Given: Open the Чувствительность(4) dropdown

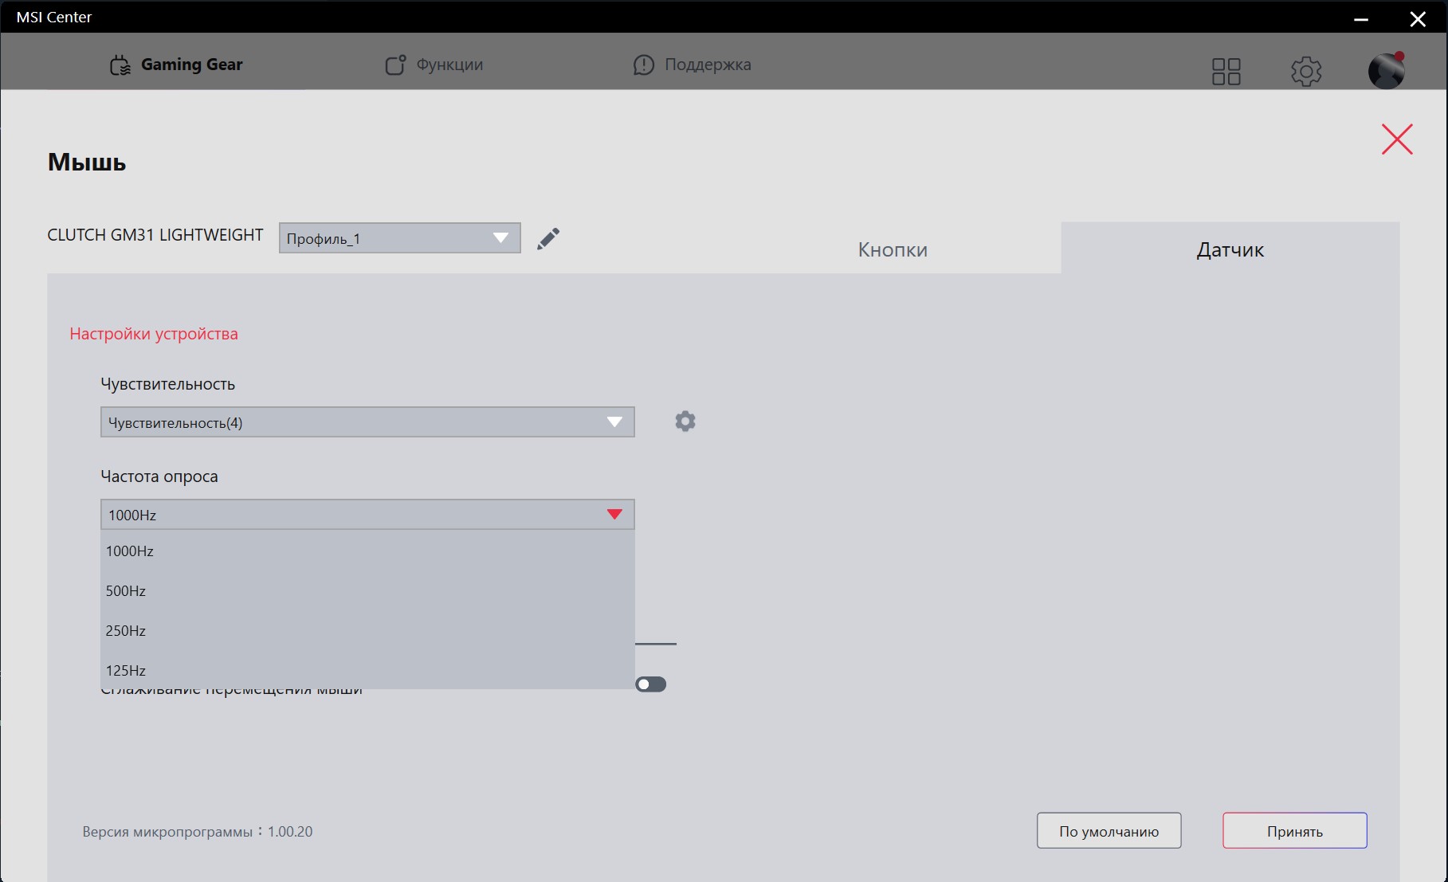Looking at the screenshot, I should click(367, 422).
